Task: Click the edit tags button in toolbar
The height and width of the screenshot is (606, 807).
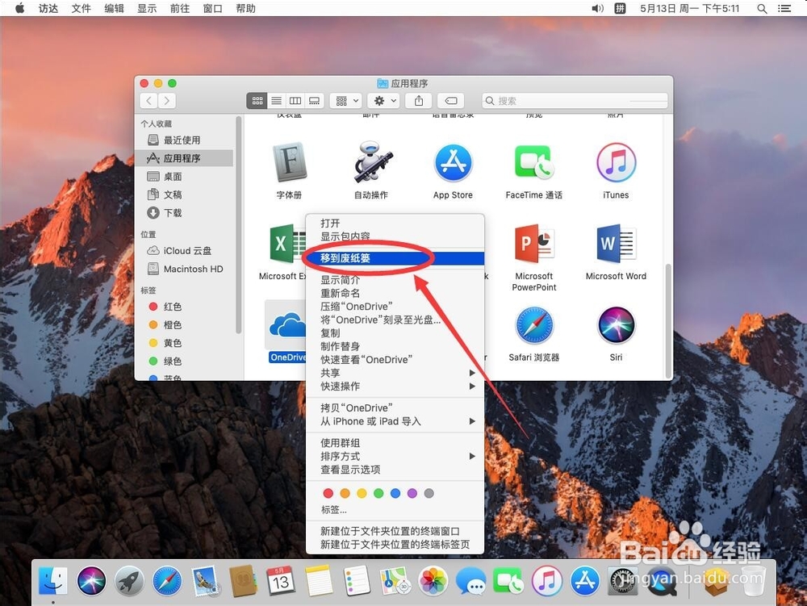Action: (x=451, y=101)
